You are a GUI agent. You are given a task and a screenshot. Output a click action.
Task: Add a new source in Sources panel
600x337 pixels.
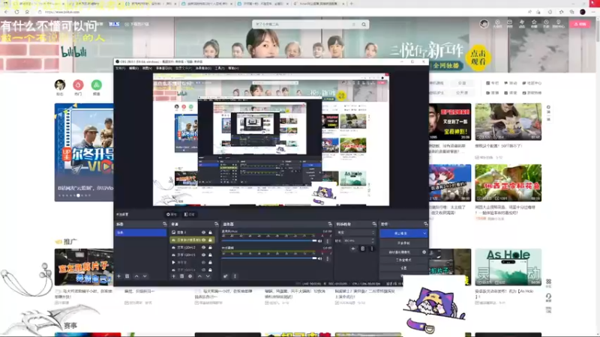tap(173, 276)
